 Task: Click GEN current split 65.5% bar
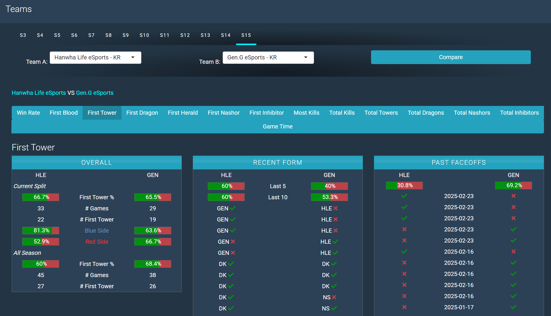(153, 197)
